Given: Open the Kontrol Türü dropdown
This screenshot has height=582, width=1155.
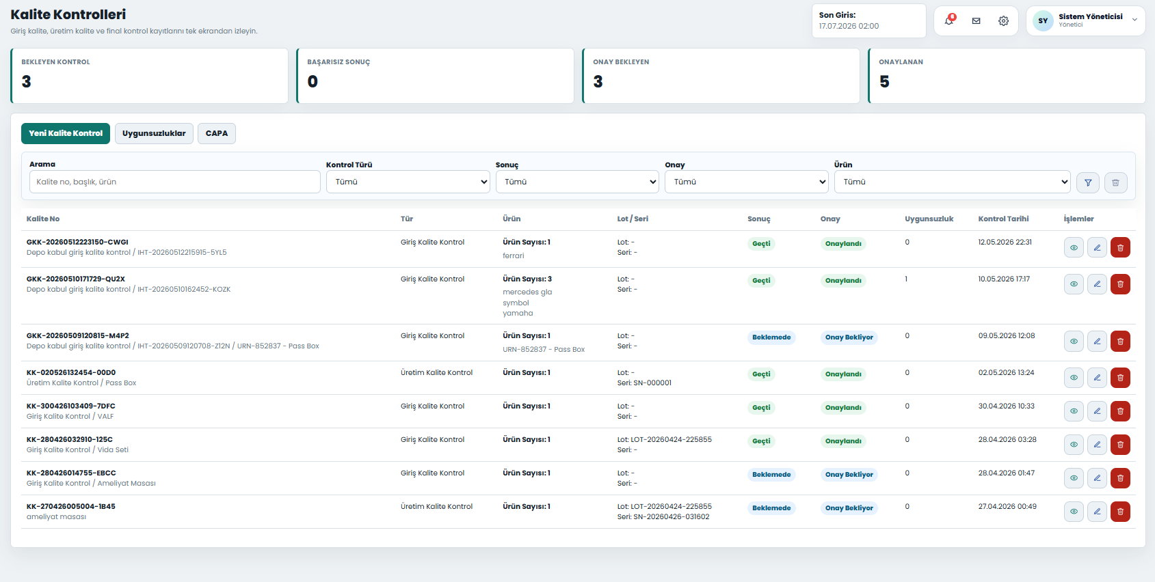Looking at the screenshot, I should [x=408, y=182].
